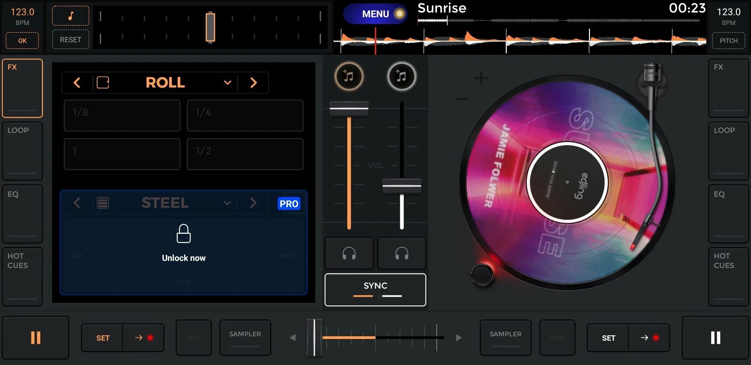Viewport: 751px width, 365px height.
Task: Toggle SYNC between decks
Action: [375, 290]
